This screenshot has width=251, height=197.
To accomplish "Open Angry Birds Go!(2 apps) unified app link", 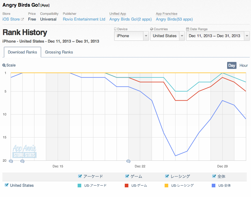I will point(130,19).
